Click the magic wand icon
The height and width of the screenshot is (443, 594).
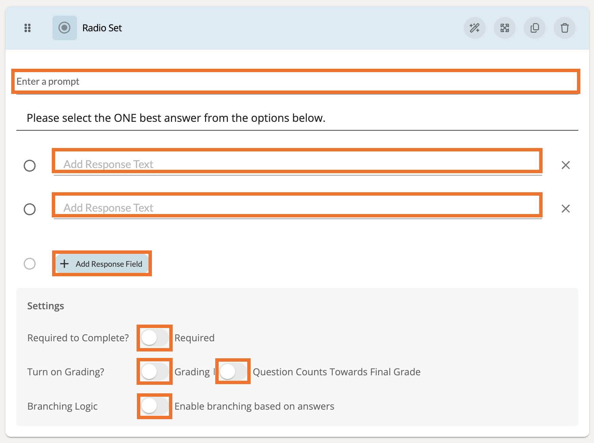(x=474, y=28)
